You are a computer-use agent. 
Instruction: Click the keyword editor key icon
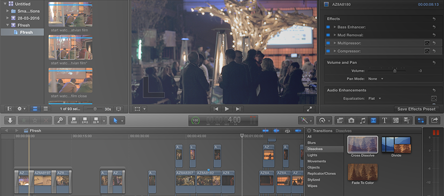point(60,121)
